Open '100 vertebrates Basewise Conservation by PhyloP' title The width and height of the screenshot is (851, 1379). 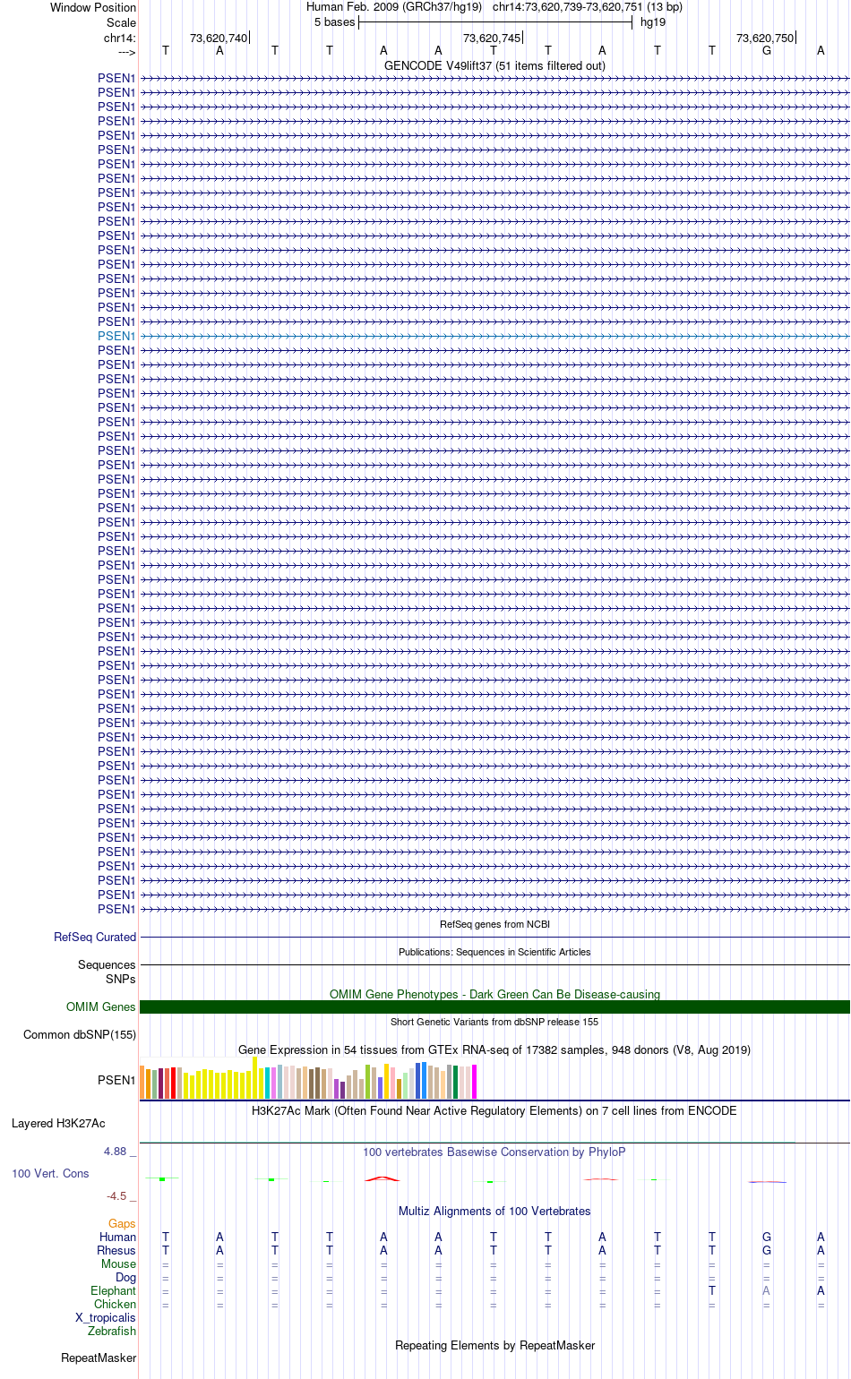tap(494, 1152)
